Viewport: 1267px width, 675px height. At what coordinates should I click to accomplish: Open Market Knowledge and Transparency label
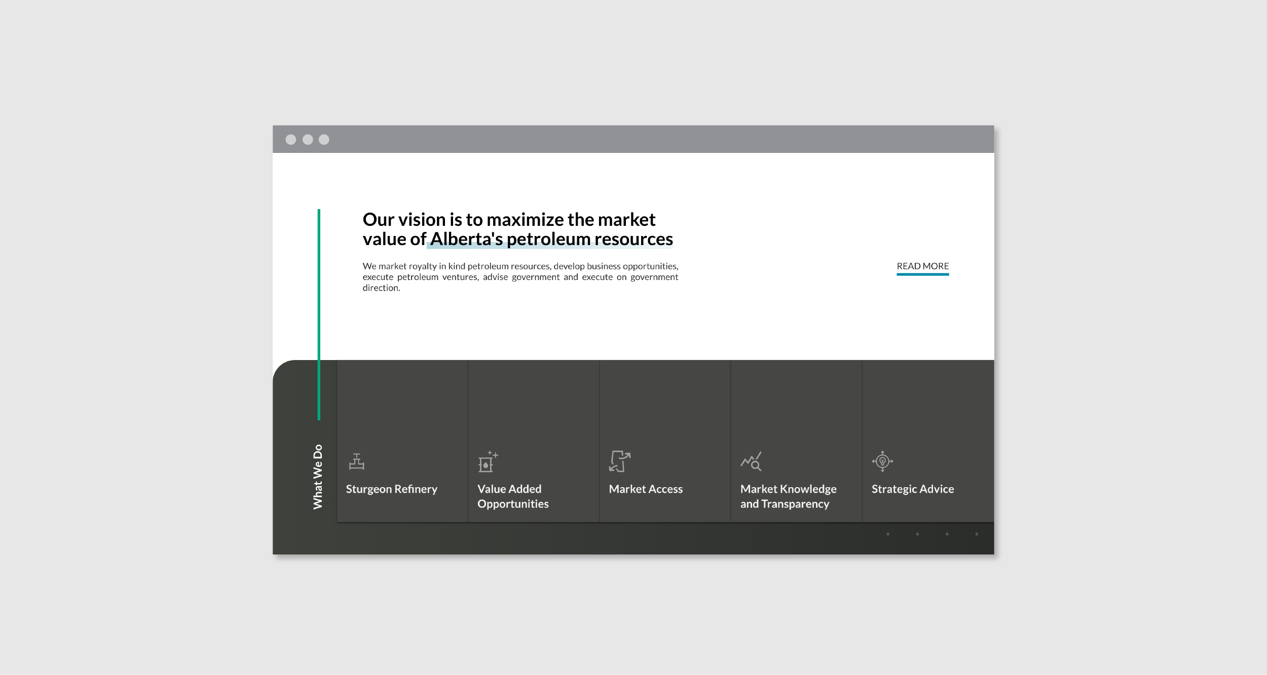tap(788, 496)
